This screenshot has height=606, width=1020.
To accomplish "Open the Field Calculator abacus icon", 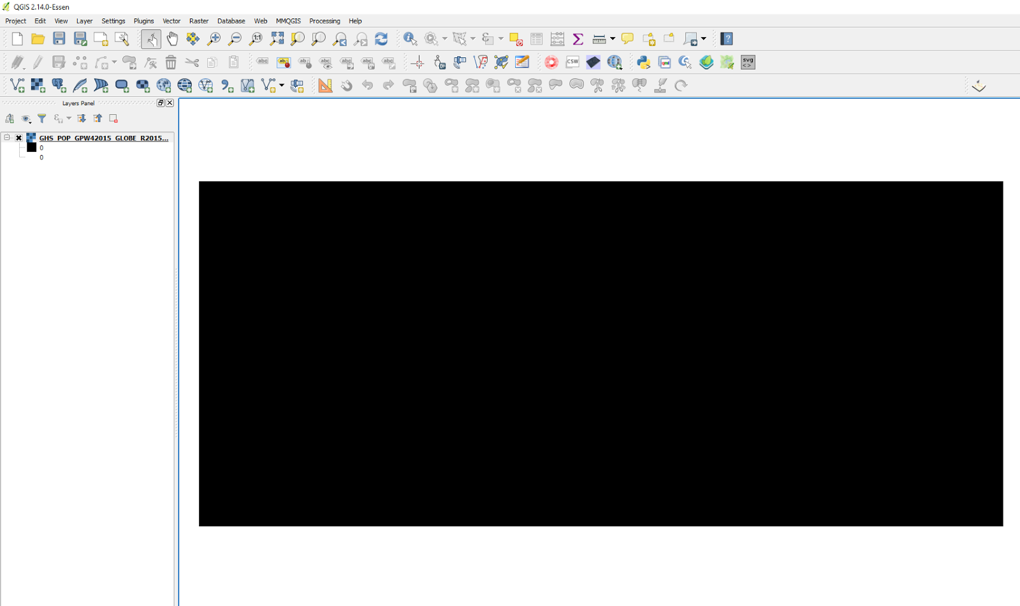I will [x=557, y=39].
